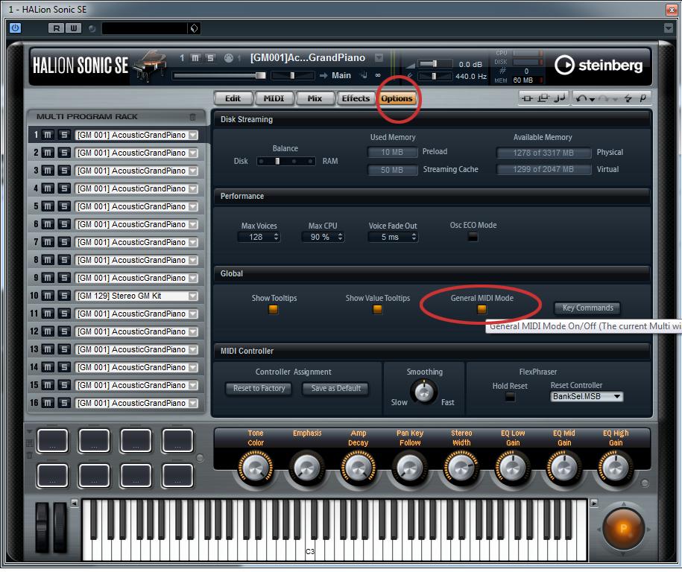Click the Reset to Factory button

pos(259,389)
